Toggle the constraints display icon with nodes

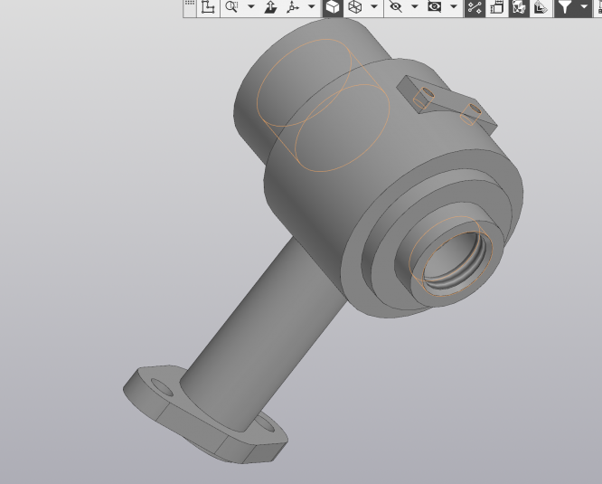tap(475, 7)
